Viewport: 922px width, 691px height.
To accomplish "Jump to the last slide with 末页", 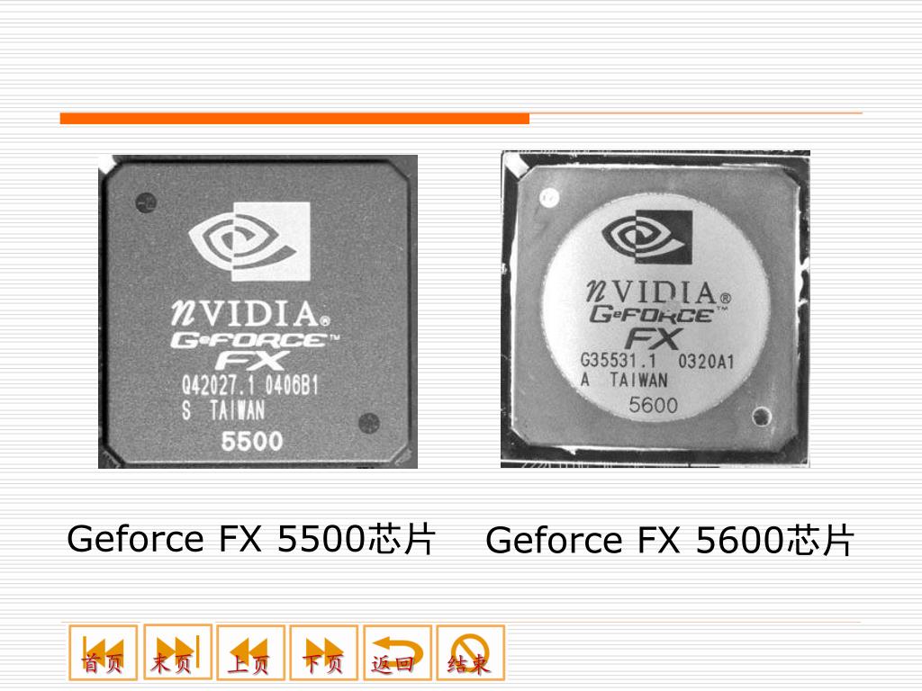I will coord(177,651).
